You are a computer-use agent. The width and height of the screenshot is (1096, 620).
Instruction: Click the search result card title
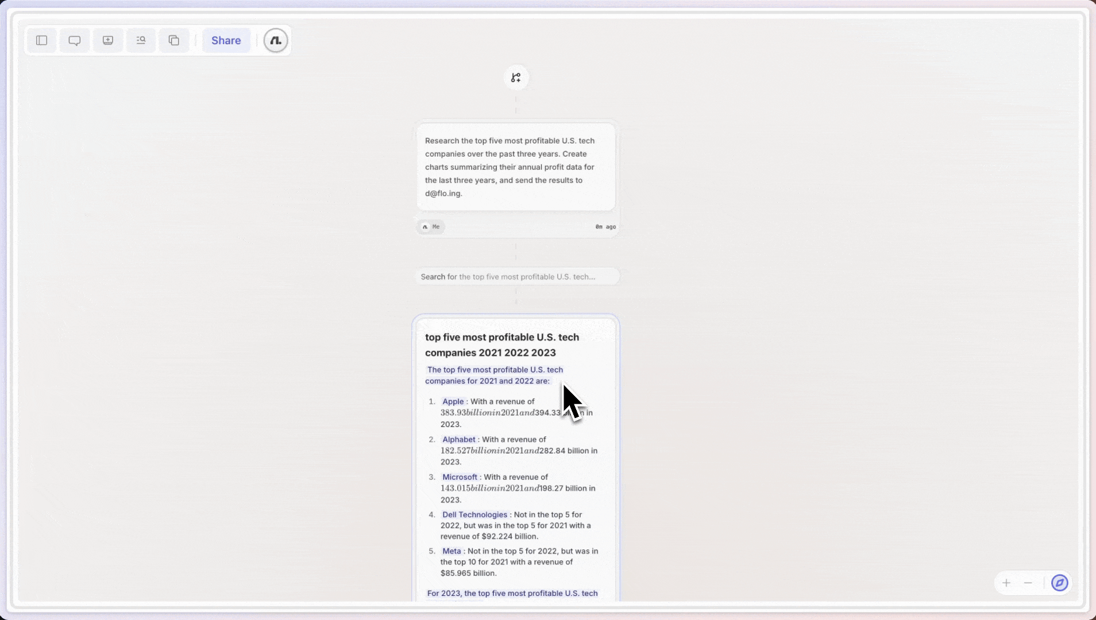(501, 345)
